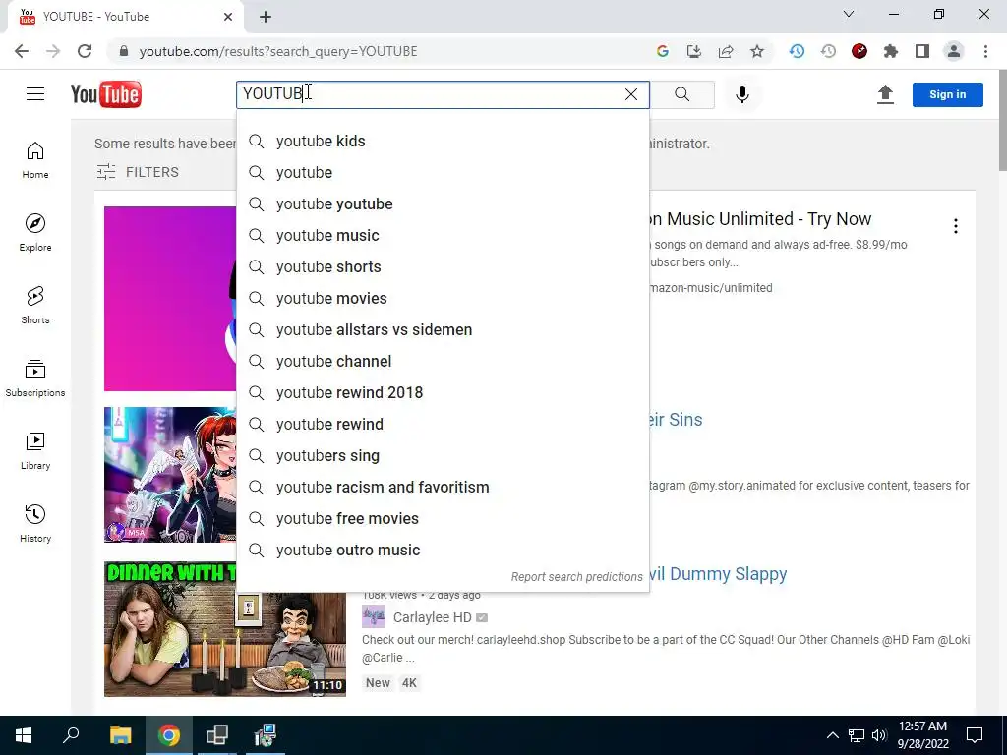1007x755 pixels.
Task: Select suggestion 'youtube allstars vs sidemen'
Action: coord(443,330)
